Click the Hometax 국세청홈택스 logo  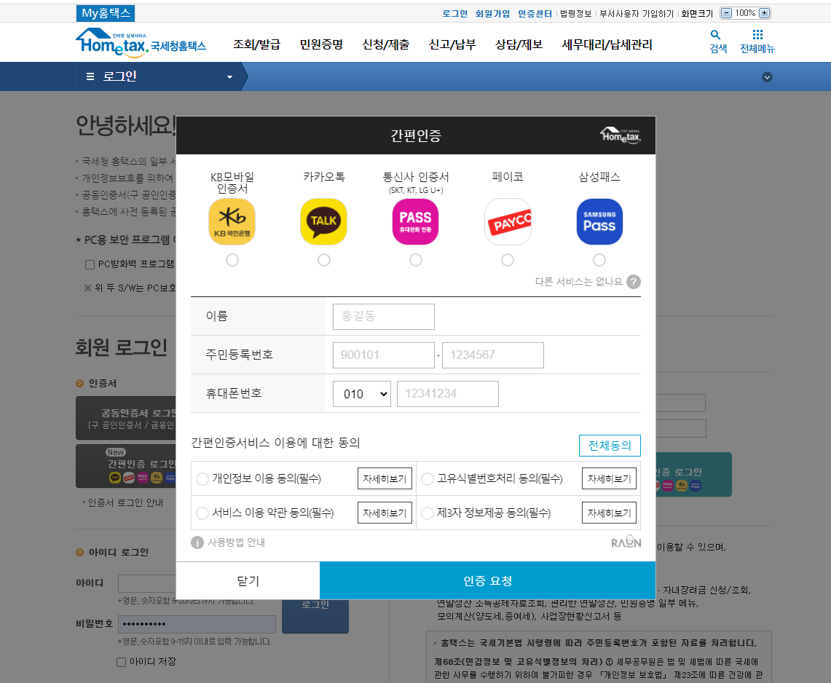[x=141, y=42]
